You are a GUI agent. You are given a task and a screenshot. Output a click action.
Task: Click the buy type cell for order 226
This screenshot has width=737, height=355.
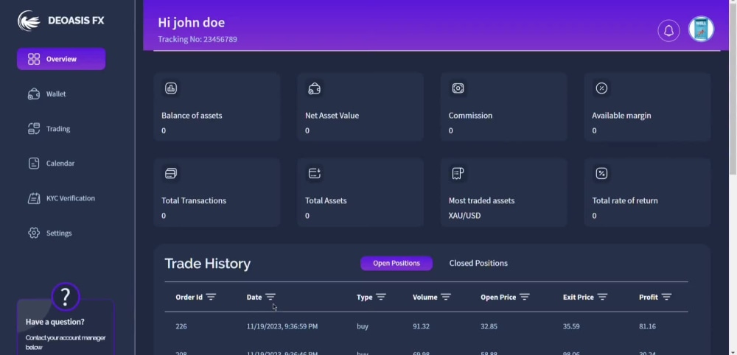(x=363, y=326)
